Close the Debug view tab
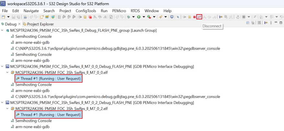The width and height of the screenshot is (284, 131). click(x=19, y=24)
